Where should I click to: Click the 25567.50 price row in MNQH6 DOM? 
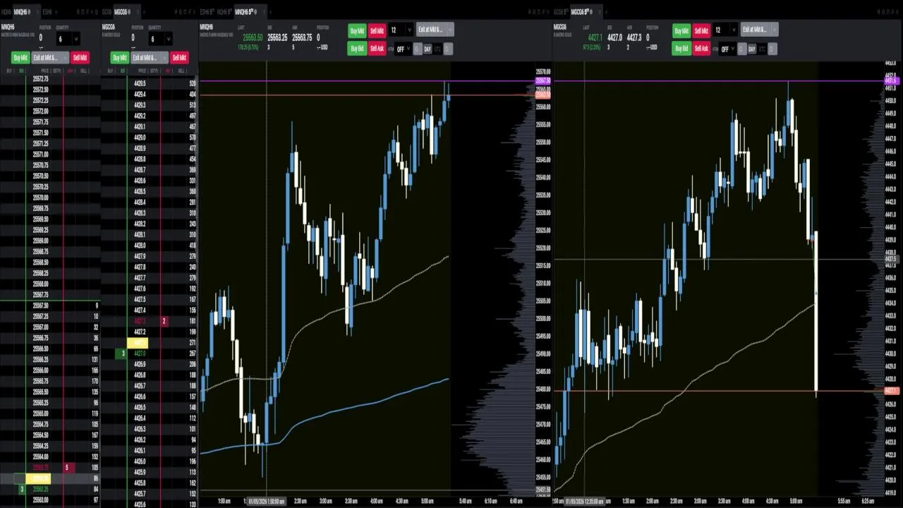click(50, 306)
